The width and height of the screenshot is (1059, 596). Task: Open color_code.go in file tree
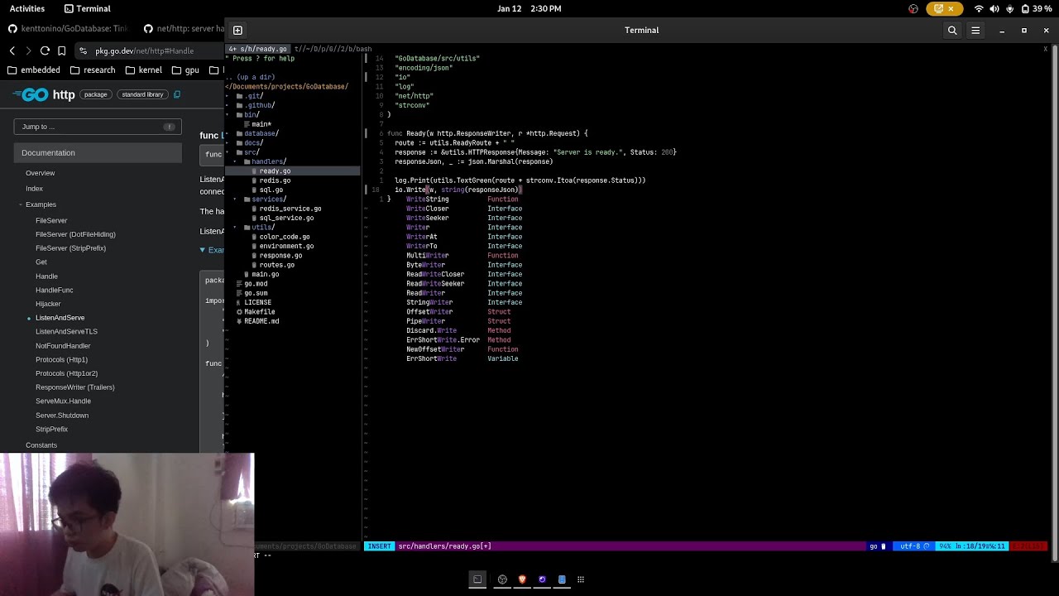[x=285, y=237]
